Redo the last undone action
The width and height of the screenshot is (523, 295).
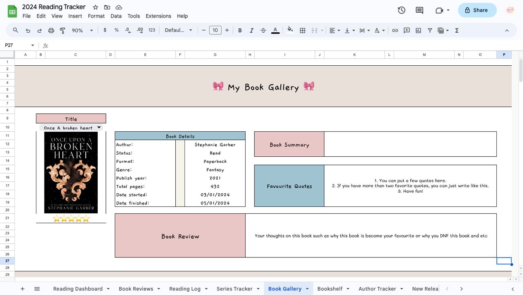[x=40, y=30]
